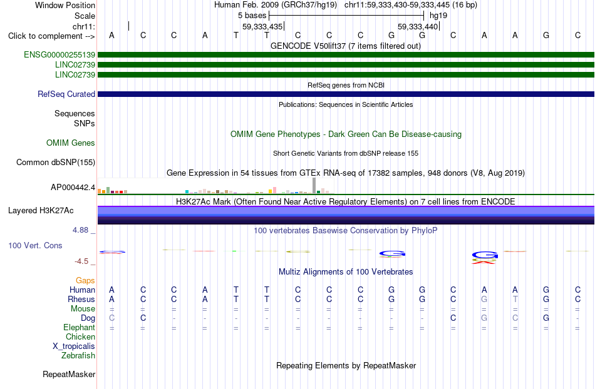This screenshot has height=389, width=595.
Task: Click the SNPs track label
Action: [x=85, y=123]
